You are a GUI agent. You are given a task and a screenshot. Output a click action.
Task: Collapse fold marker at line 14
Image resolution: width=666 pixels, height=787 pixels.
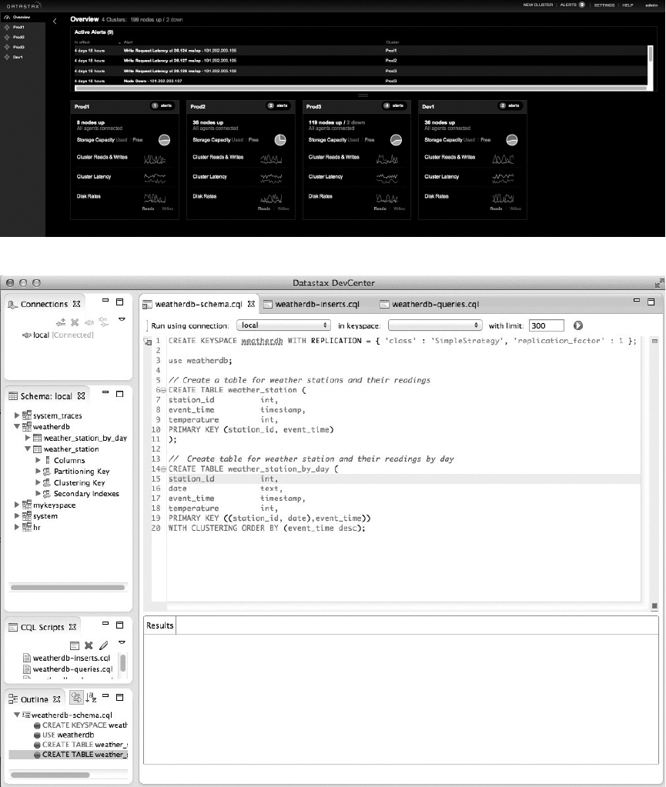163,469
